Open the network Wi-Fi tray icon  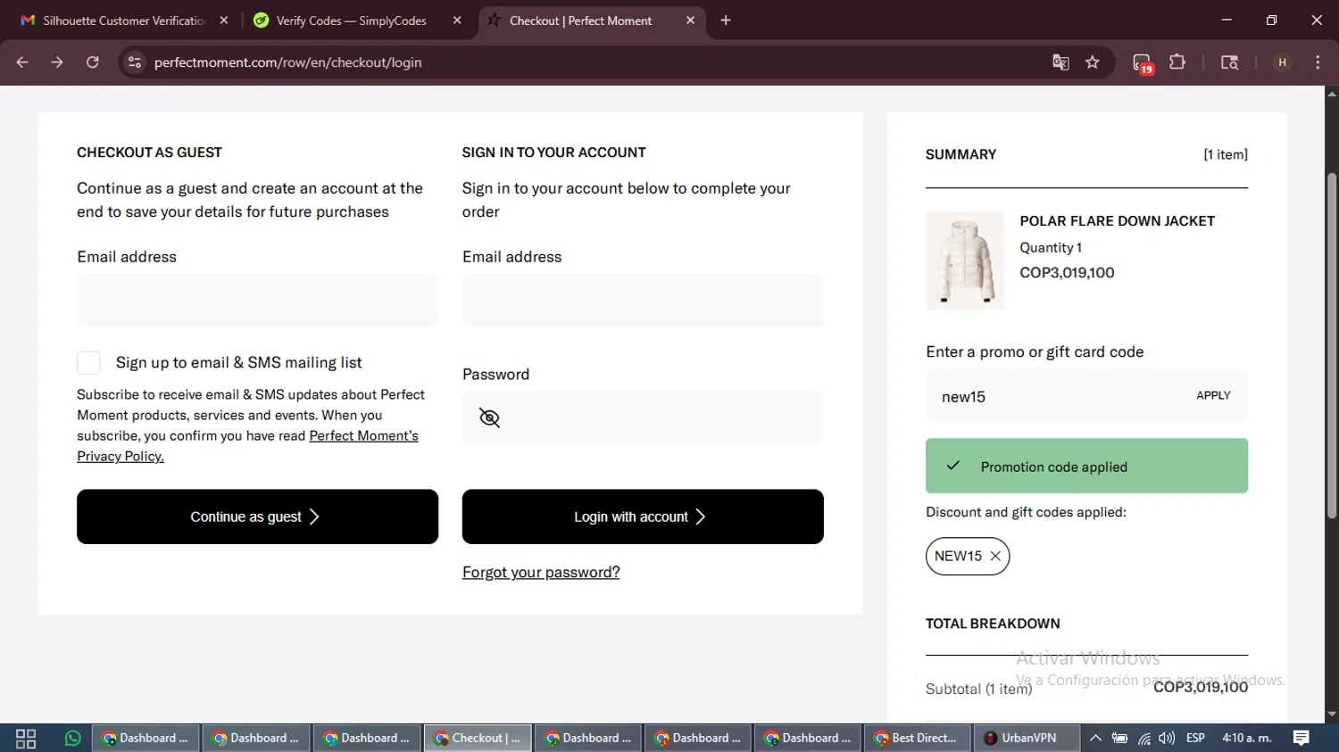click(1144, 739)
